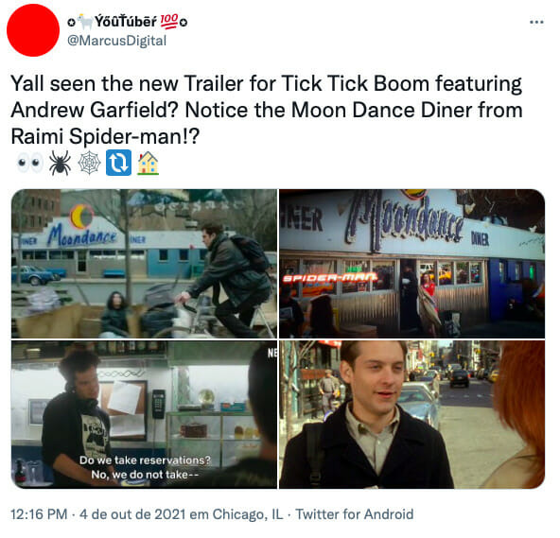560x538 pixels.
Task: Click the goat emoji in display name
Action: [85, 22]
